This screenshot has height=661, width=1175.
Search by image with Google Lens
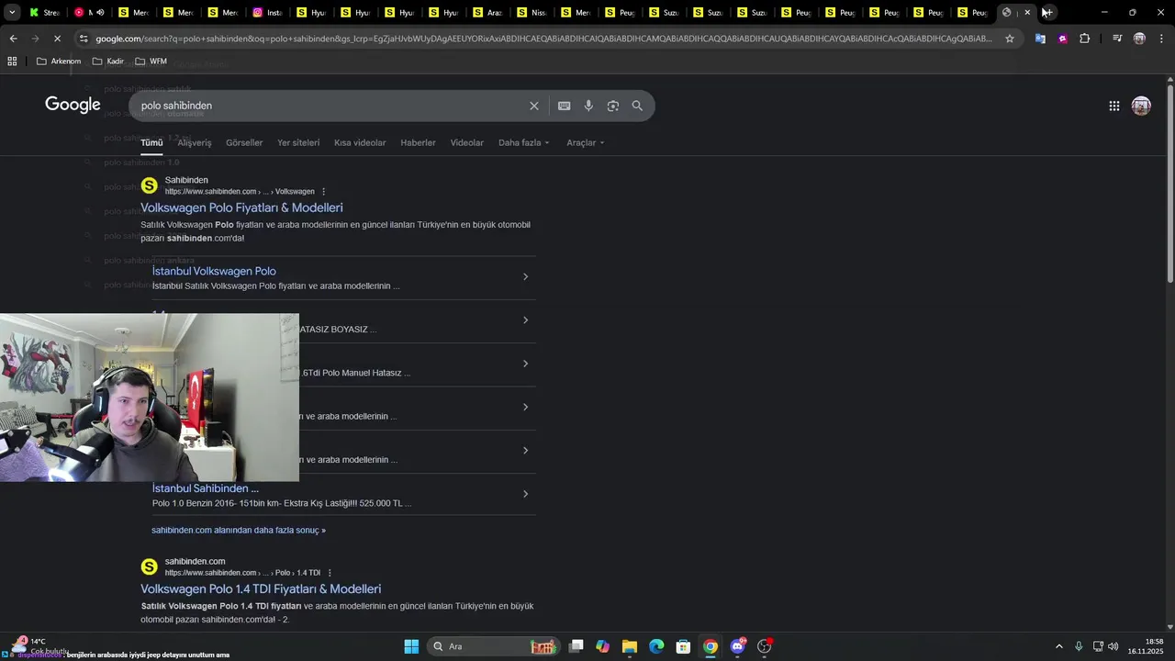tap(613, 106)
